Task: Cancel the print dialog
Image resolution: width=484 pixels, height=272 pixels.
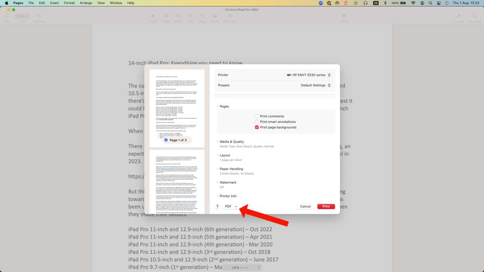Action: (x=305, y=206)
